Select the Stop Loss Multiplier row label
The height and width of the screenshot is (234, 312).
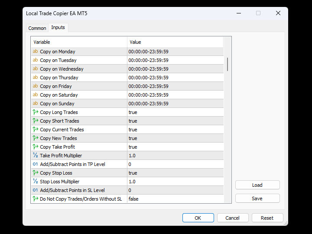pos(59,182)
